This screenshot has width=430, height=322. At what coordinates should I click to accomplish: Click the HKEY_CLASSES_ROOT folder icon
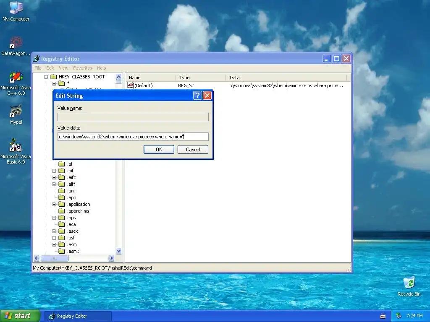pos(54,77)
